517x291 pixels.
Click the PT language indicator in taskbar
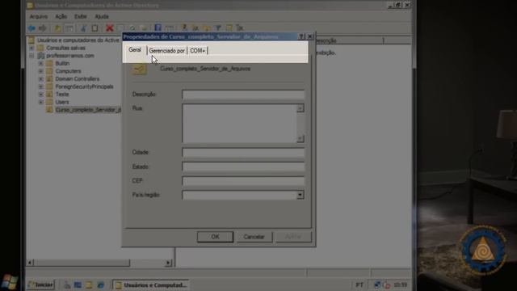click(x=359, y=285)
